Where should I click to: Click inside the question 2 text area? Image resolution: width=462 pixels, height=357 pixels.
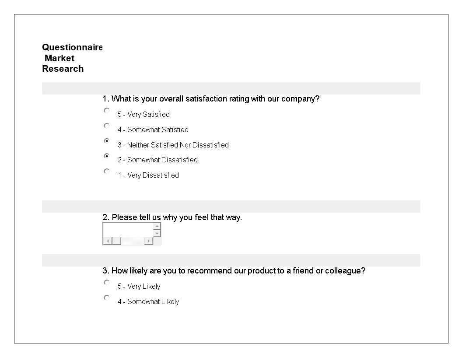pos(128,230)
